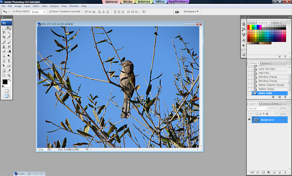This screenshot has height=176, width=292.
Task: Open the layer Opacity slider arrow
Action: (289, 108)
